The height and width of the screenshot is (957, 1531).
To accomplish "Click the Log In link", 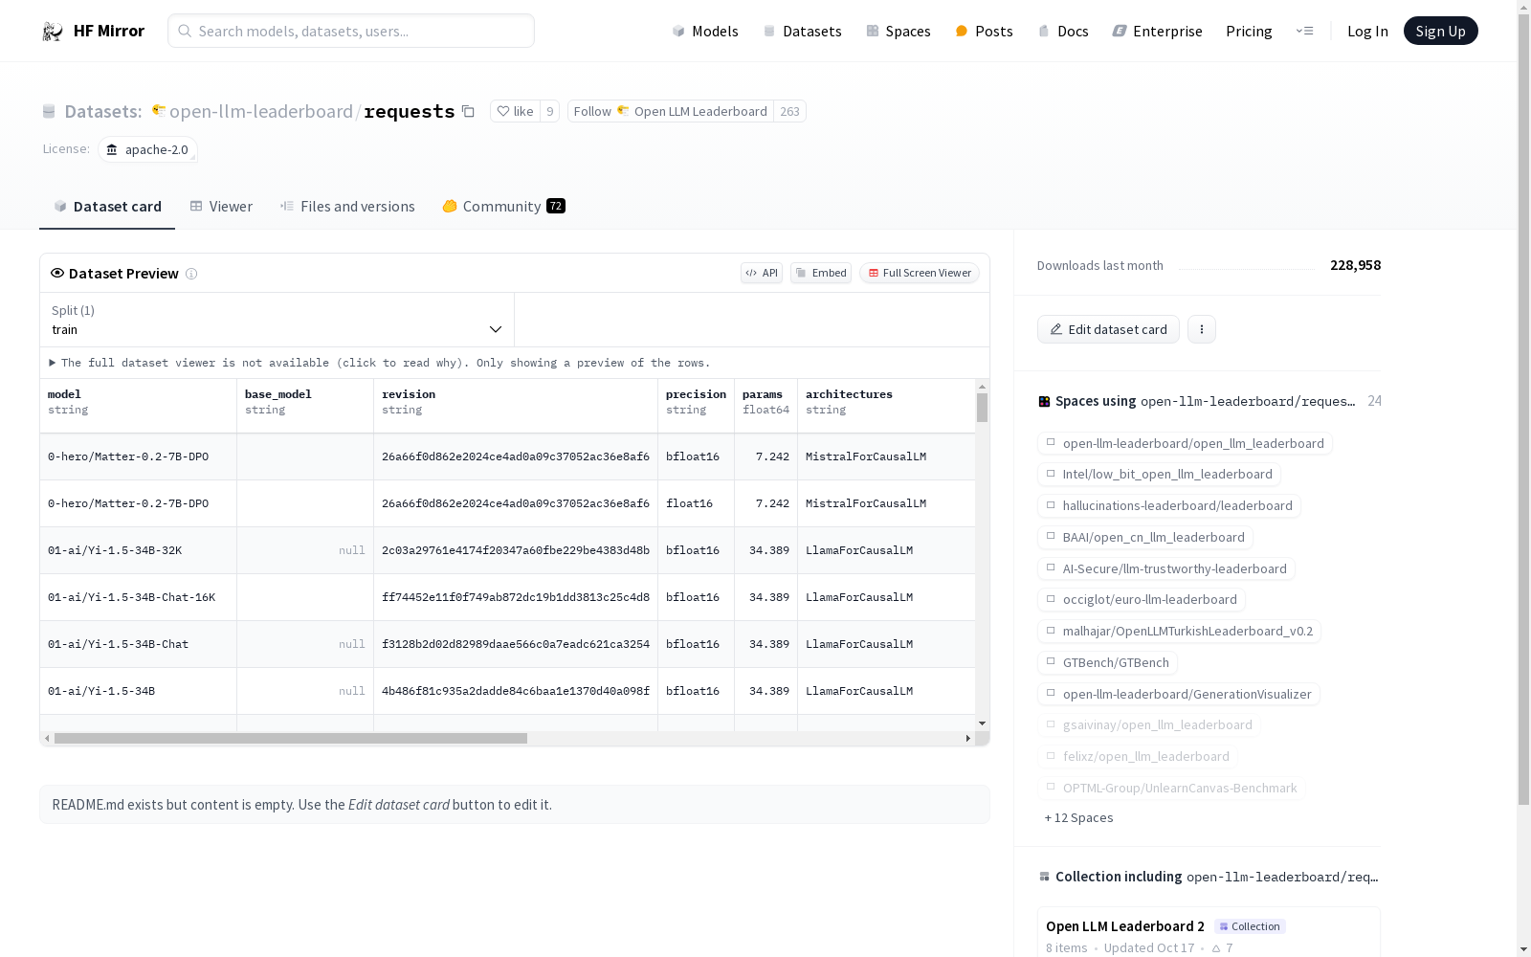I will [x=1367, y=32].
